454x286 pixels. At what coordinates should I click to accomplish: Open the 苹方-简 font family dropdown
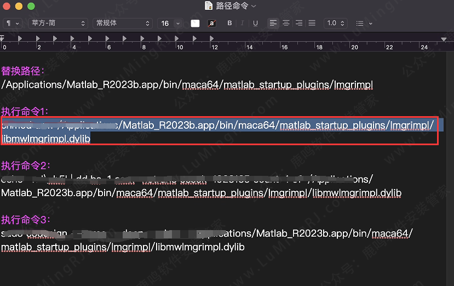pyautogui.click(x=58, y=23)
